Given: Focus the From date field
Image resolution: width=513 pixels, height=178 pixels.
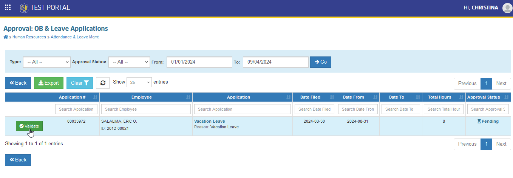Looking at the screenshot, I should pos(199,62).
